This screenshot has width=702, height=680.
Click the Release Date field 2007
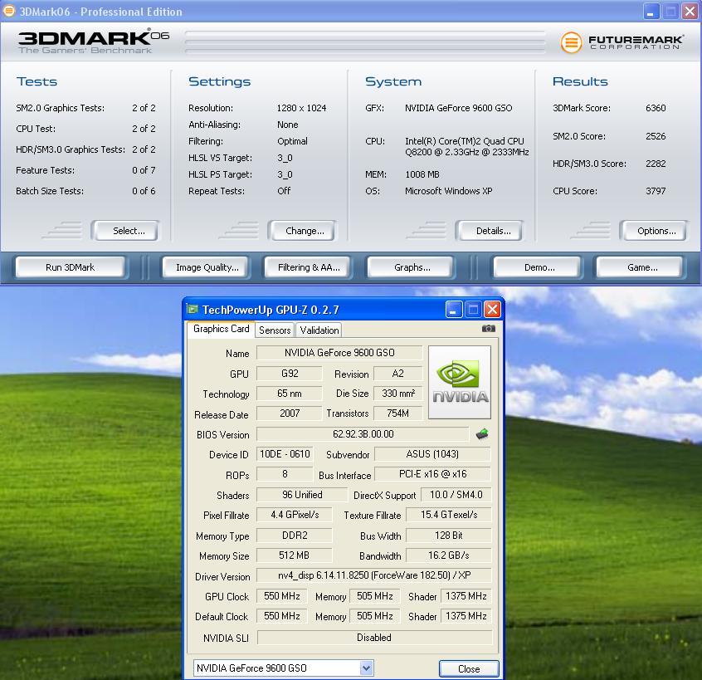tap(290, 413)
